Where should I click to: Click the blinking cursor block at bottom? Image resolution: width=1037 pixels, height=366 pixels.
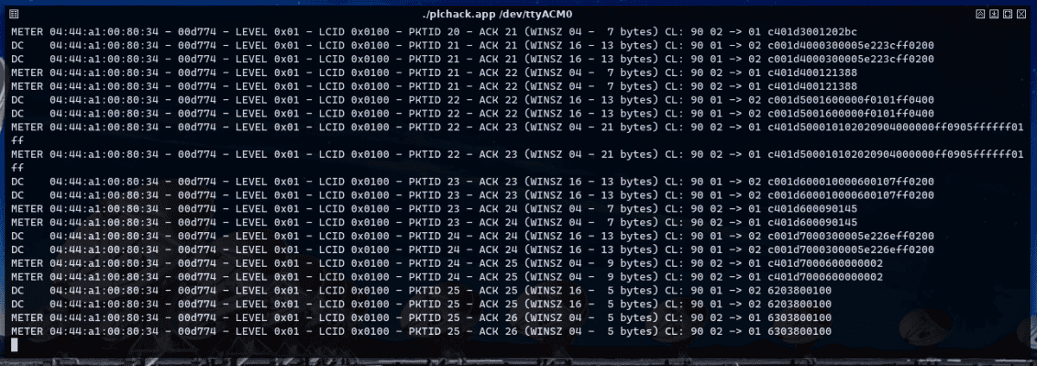pyautogui.click(x=14, y=345)
